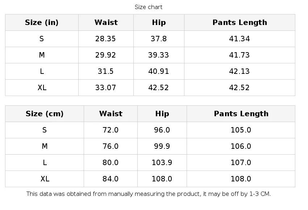The width and height of the screenshot is (308, 210).
Task: Click the Hip header in inches table
Action: 159,22
